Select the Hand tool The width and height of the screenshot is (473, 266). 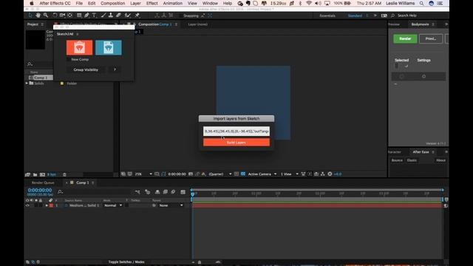(x=38, y=16)
